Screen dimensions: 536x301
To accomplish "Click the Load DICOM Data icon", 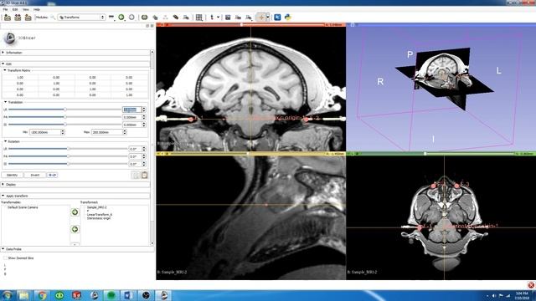I will tap(18, 18).
